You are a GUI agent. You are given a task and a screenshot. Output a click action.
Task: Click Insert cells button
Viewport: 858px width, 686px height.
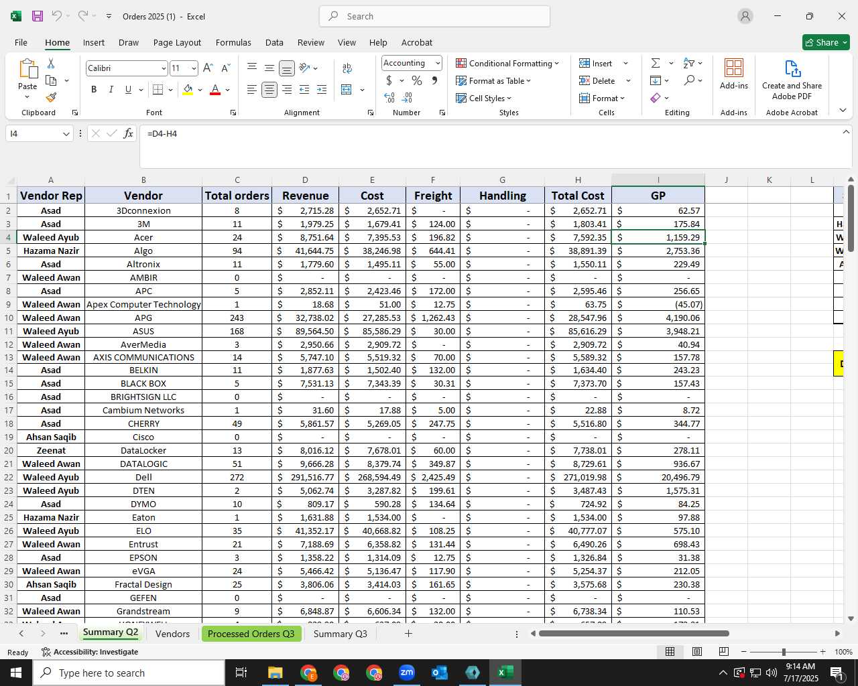(x=596, y=63)
